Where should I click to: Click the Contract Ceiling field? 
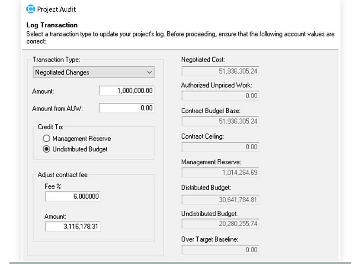click(x=220, y=147)
